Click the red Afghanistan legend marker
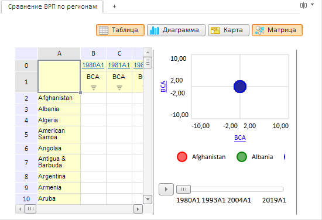Screen dimensions: 322x220 click(182, 157)
